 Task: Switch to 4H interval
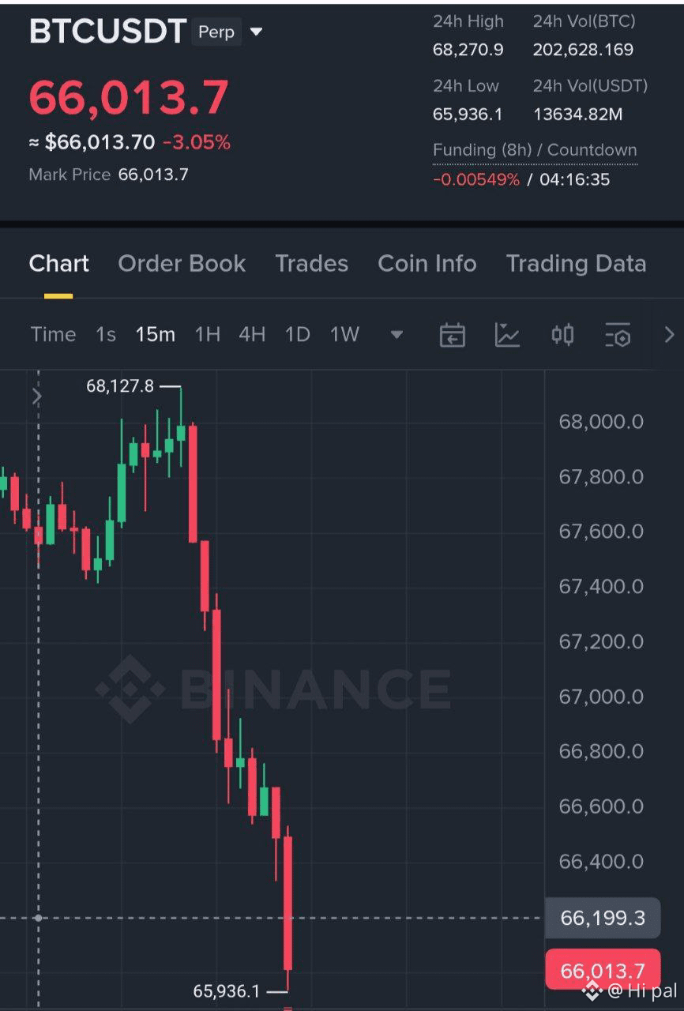[x=252, y=335]
